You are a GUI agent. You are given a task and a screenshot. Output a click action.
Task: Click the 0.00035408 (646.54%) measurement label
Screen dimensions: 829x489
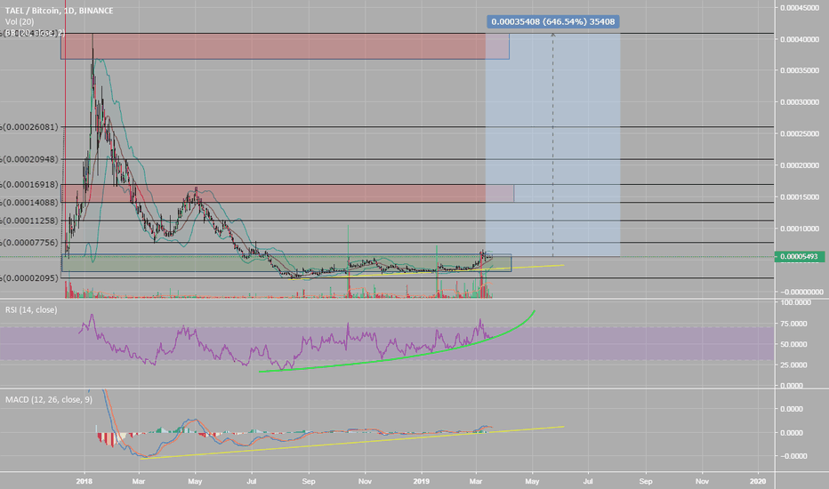coord(553,21)
